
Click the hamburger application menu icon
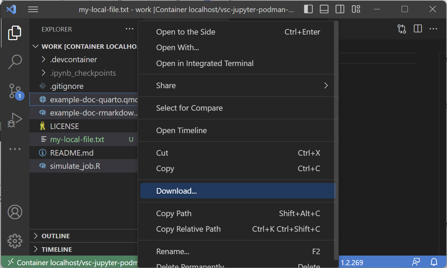pyautogui.click(x=33, y=9)
